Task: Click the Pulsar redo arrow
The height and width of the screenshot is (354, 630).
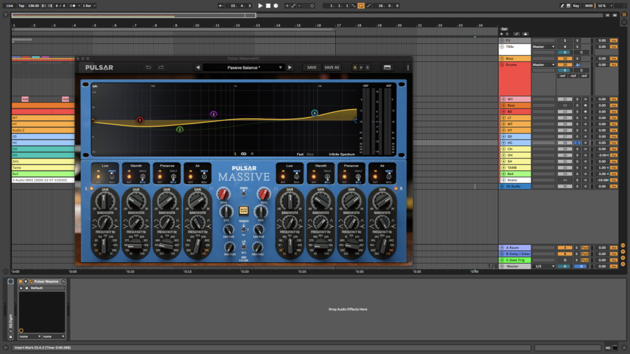Action: click(161, 68)
